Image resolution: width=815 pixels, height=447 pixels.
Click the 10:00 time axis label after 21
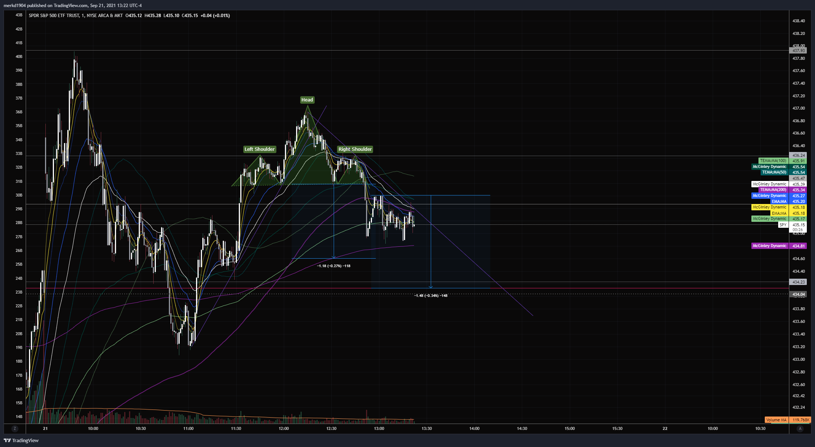(93, 428)
